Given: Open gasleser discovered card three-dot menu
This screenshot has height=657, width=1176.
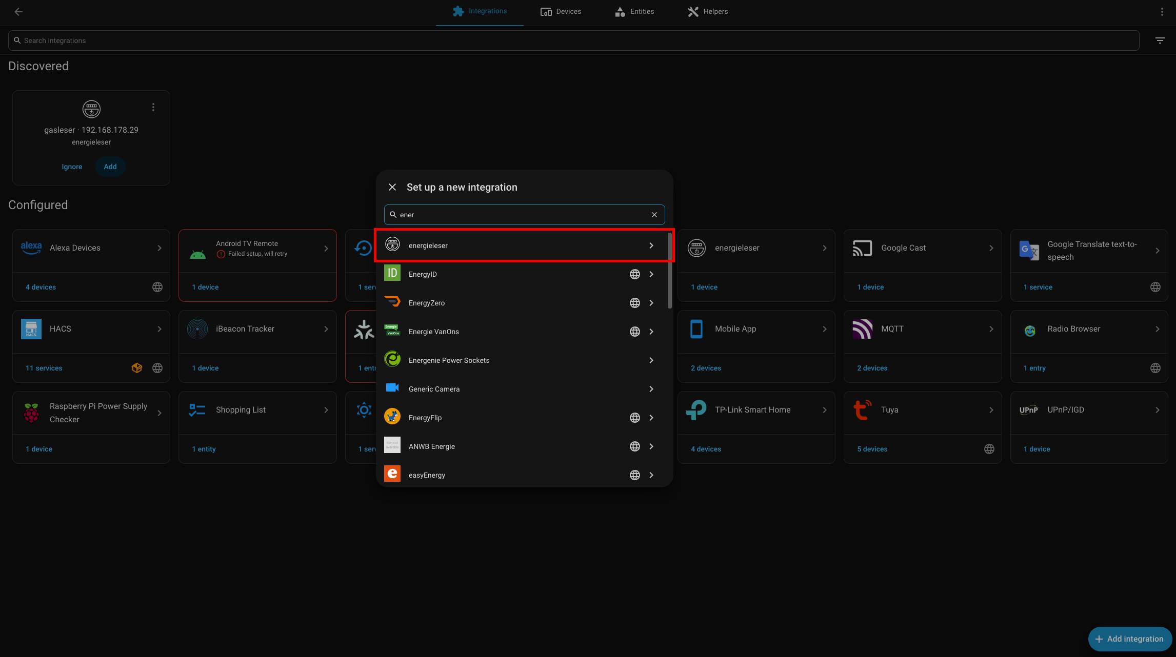Looking at the screenshot, I should pyautogui.click(x=153, y=107).
